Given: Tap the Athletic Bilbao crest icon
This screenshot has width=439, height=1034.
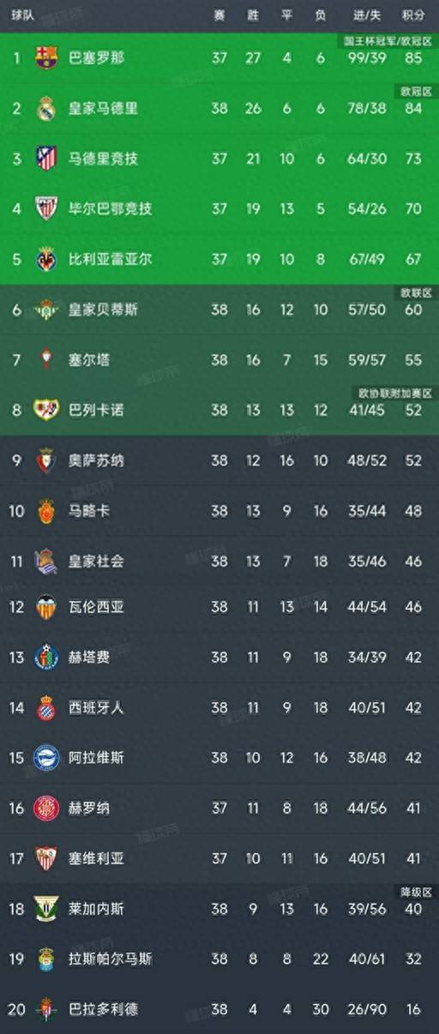Looking at the screenshot, I should (45, 208).
